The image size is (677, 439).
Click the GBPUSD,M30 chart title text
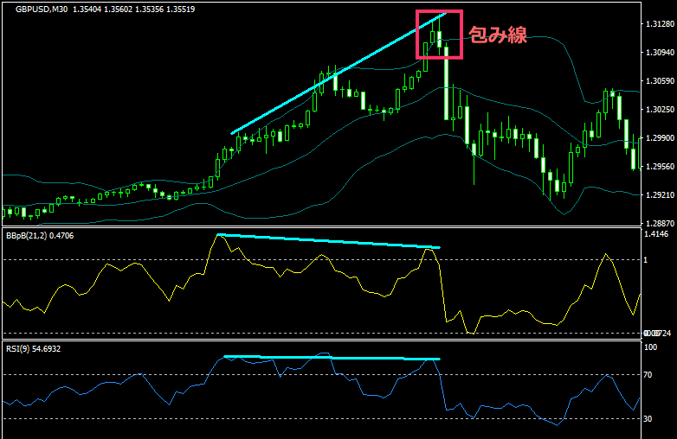tap(42, 9)
